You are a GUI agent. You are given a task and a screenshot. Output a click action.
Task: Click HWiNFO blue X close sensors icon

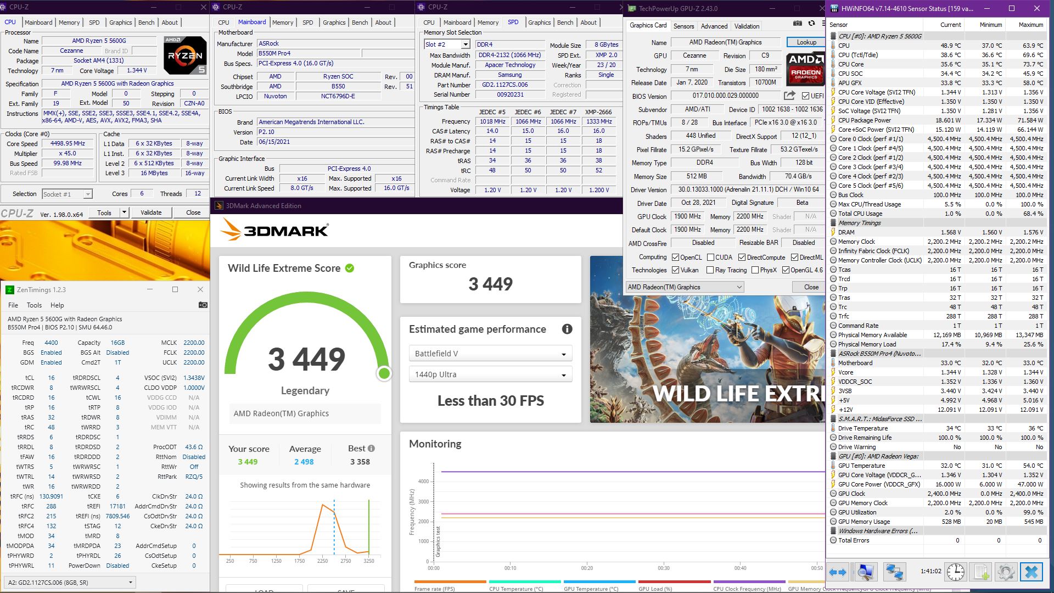[x=1031, y=572]
